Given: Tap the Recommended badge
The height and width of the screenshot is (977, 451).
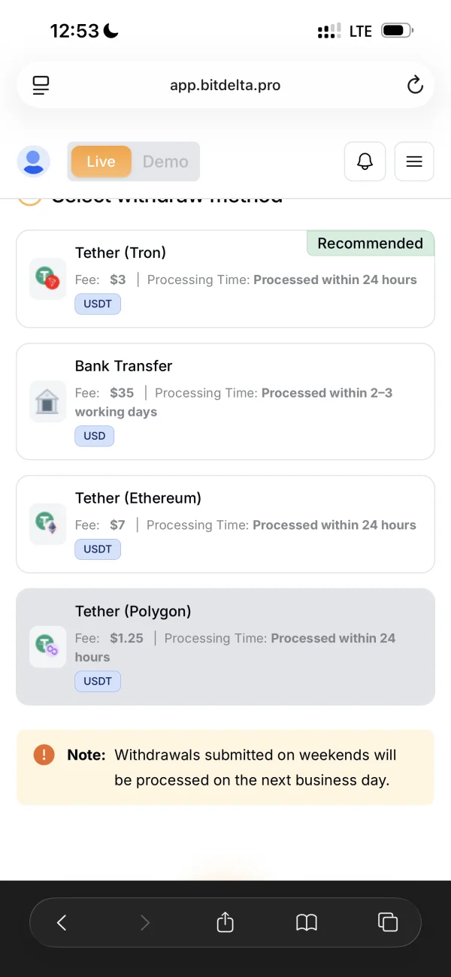Looking at the screenshot, I should (370, 243).
